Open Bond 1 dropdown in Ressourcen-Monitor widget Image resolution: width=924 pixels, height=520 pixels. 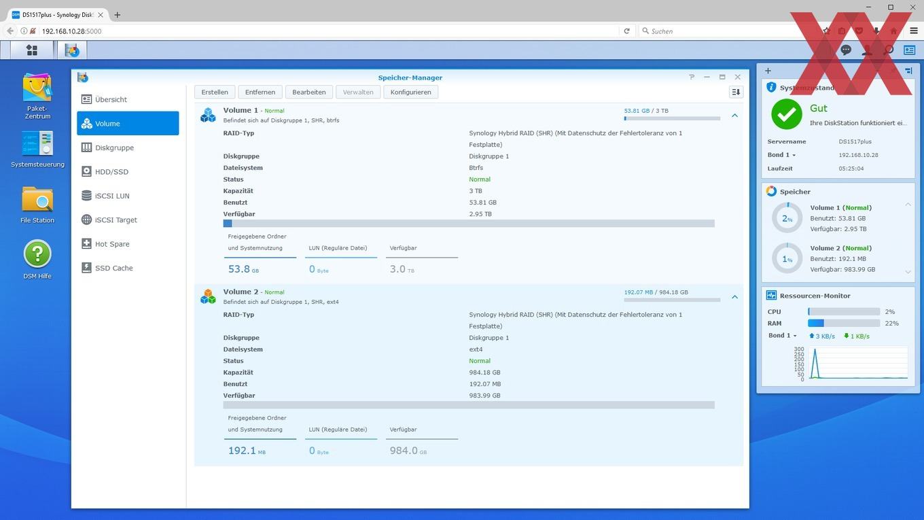point(783,336)
